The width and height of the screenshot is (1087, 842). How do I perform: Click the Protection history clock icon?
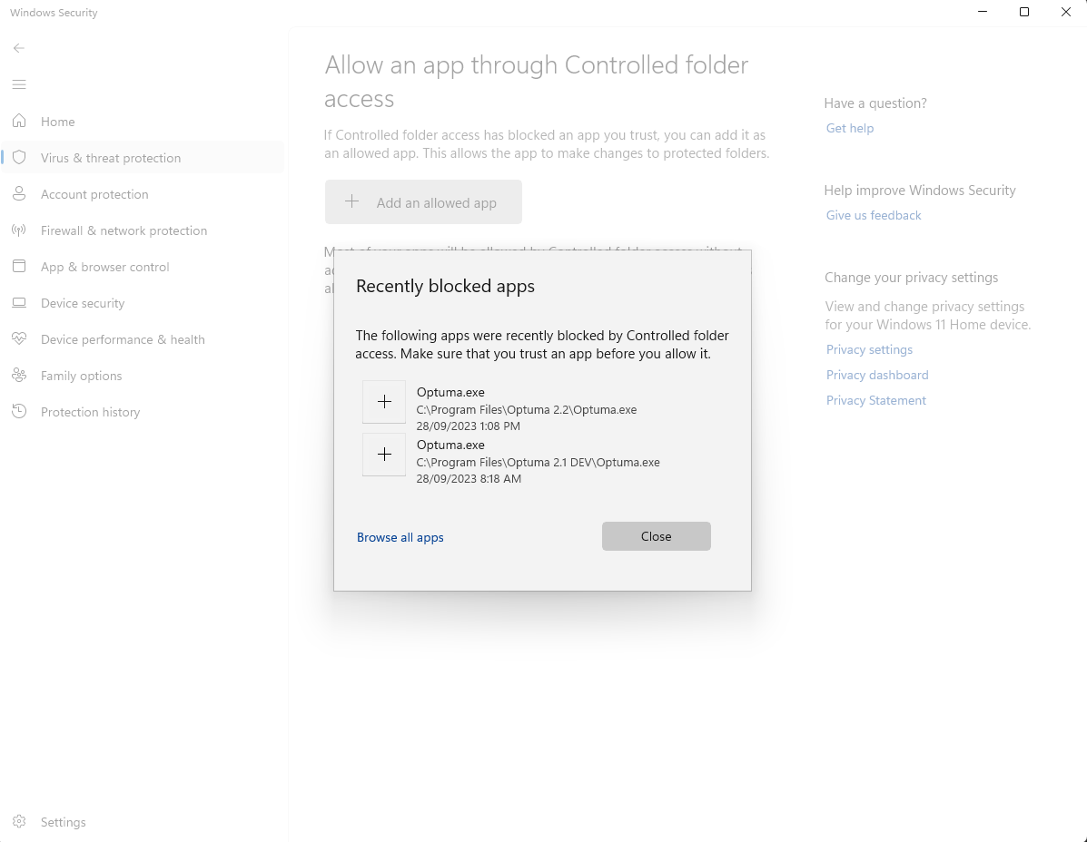pyautogui.click(x=19, y=411)
